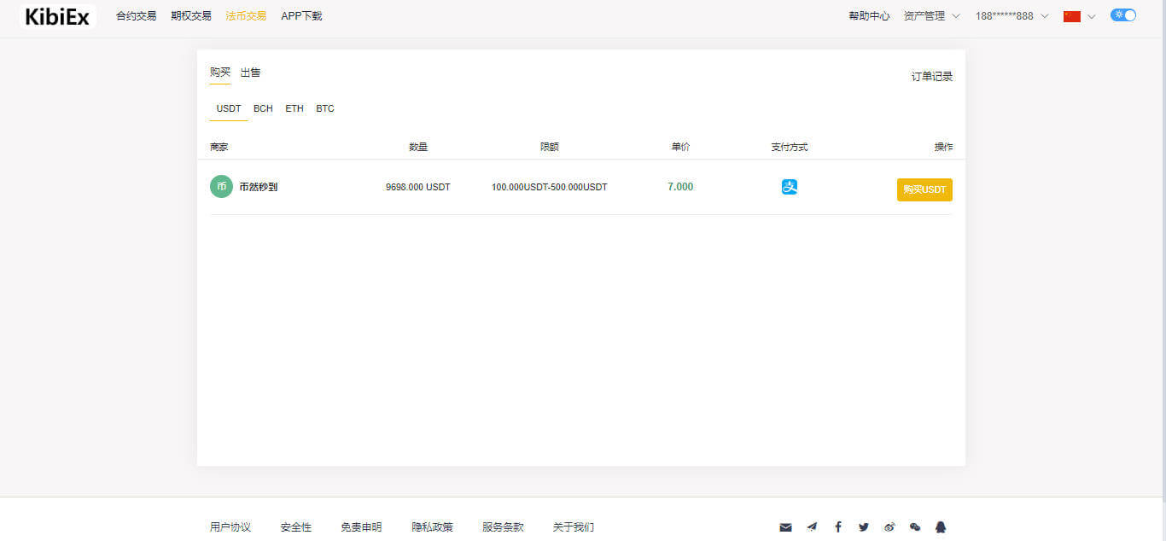Click the 单价 column header
This screenshot has width=1166, height=541.
pos(680,147)
